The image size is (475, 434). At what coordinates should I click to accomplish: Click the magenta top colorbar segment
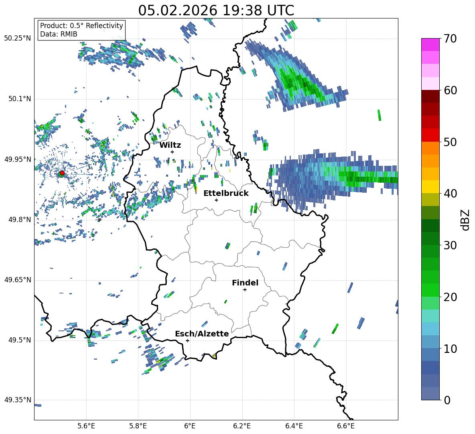(x=430, y=45)
